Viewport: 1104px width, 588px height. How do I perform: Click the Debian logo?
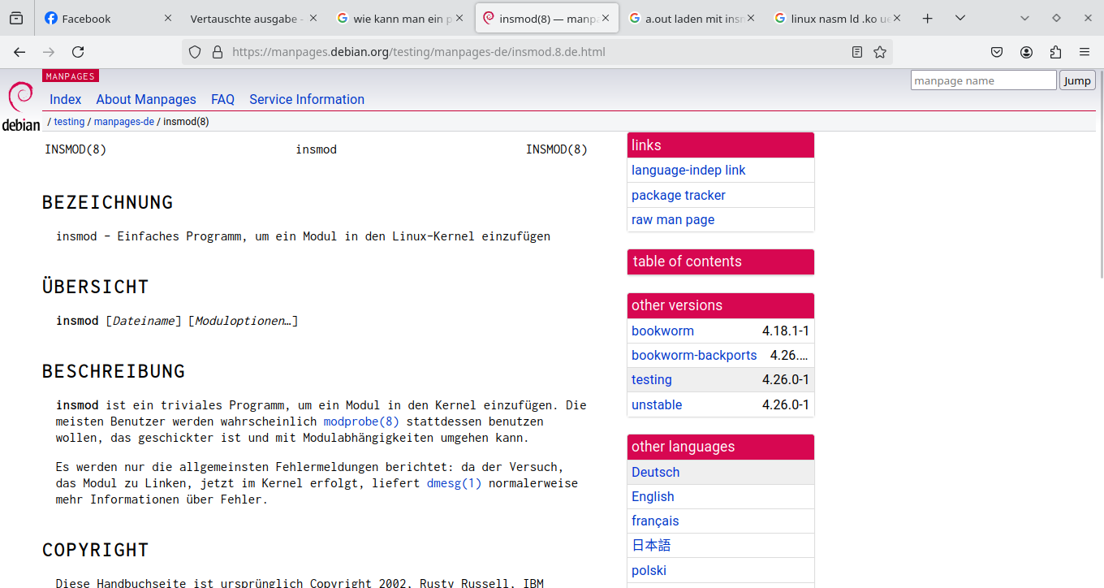click(20, 106)
